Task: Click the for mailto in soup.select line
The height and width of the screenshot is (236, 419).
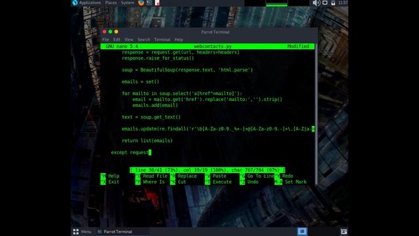Action: click(182, 93)
